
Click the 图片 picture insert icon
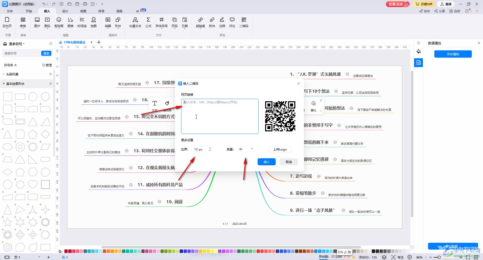[37, 22]
